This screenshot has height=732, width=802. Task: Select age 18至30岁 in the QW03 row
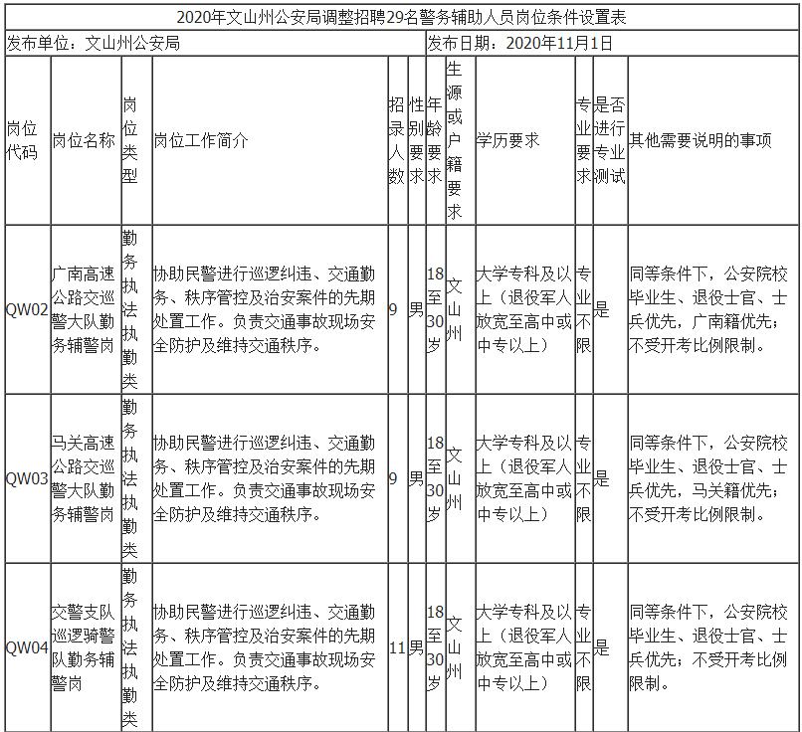click(x=436, y=478)
